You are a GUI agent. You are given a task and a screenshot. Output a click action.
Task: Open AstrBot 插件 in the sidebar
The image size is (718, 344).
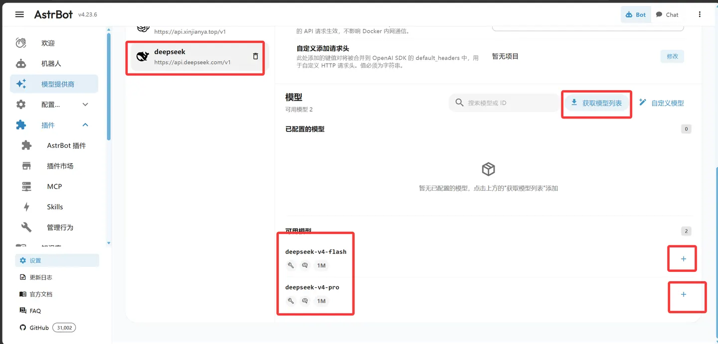(x=54, y=145)
